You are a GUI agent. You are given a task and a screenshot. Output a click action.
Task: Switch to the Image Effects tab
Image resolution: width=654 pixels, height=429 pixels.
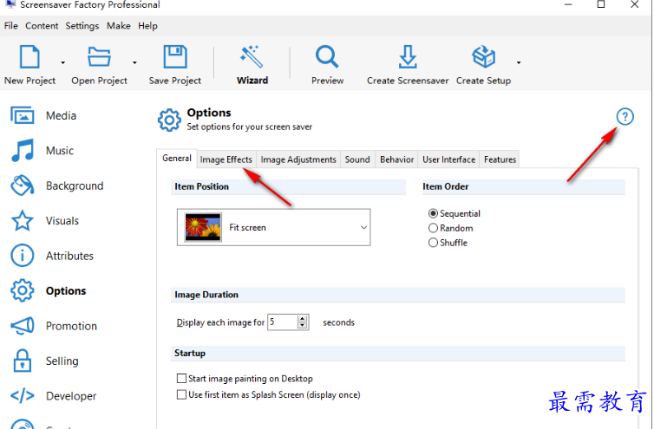(226, 159)
